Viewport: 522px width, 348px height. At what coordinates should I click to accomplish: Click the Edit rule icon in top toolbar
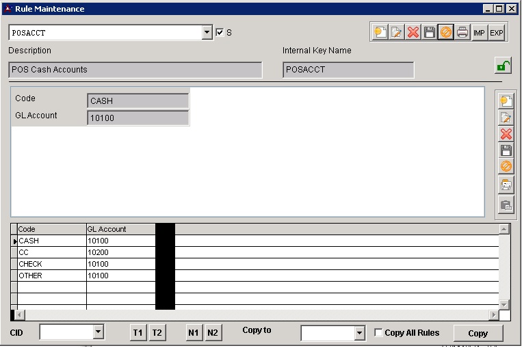pos(396,32)
